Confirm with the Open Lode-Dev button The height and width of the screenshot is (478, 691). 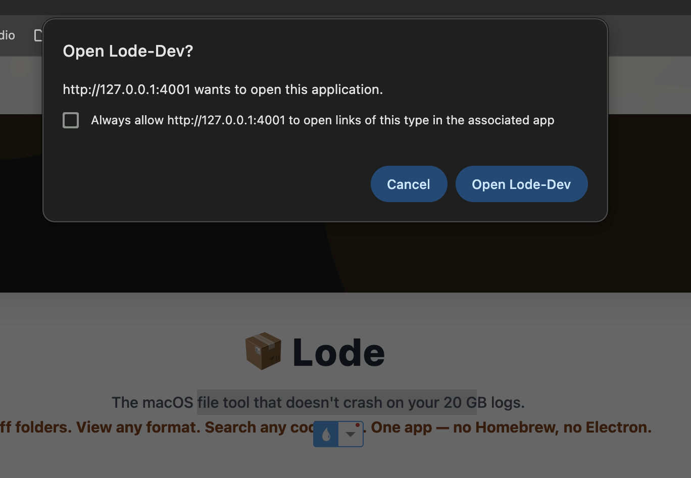(521, 184)
